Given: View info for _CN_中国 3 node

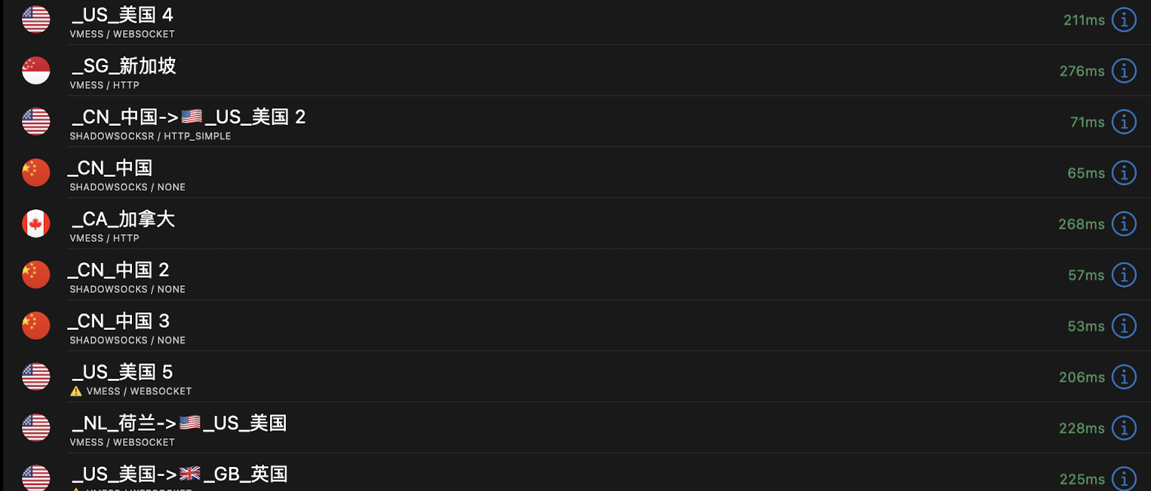Looking at the screenshot, I should (1124, 326).
